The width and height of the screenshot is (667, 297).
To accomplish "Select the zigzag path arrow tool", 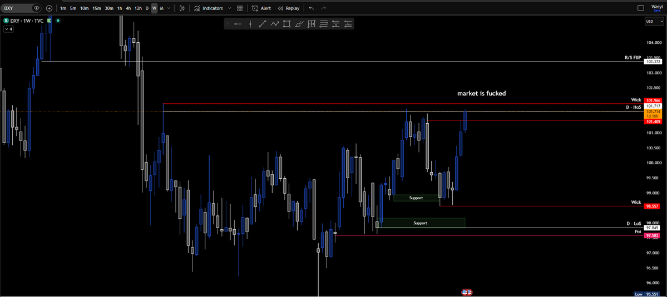I will click(x=275, y=24).
